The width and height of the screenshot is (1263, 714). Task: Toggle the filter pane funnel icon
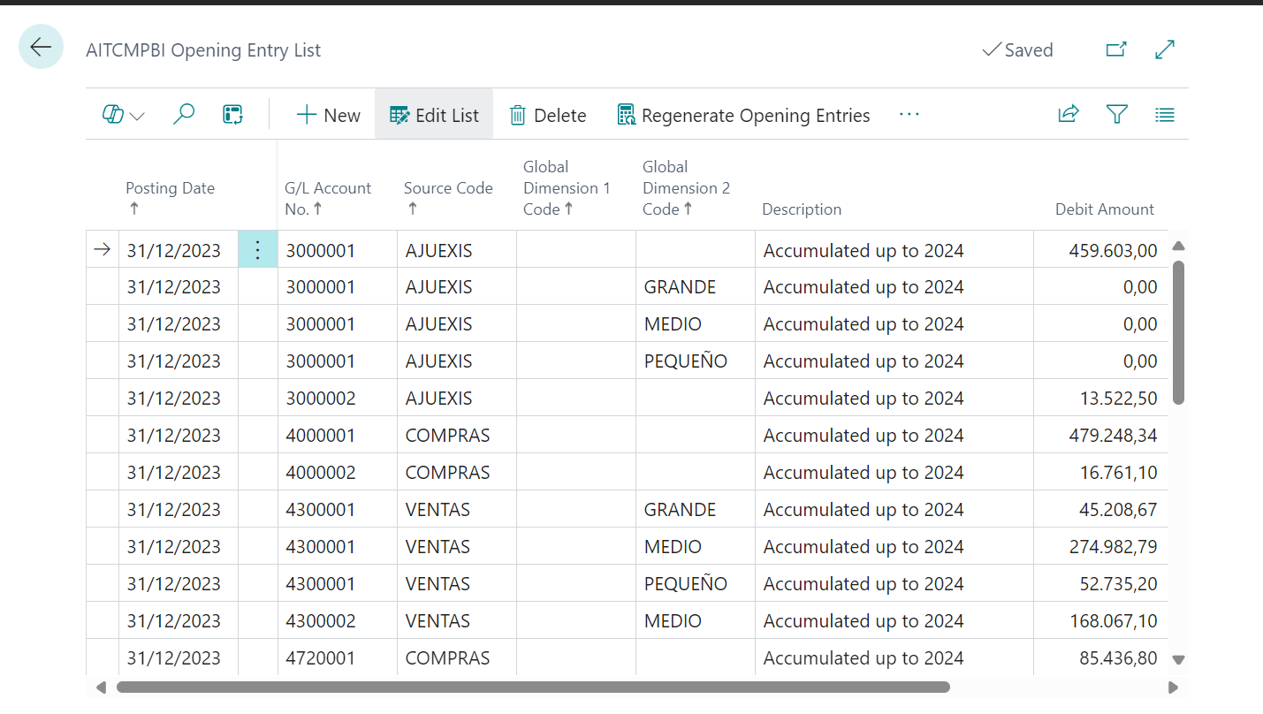[1117, 114]
